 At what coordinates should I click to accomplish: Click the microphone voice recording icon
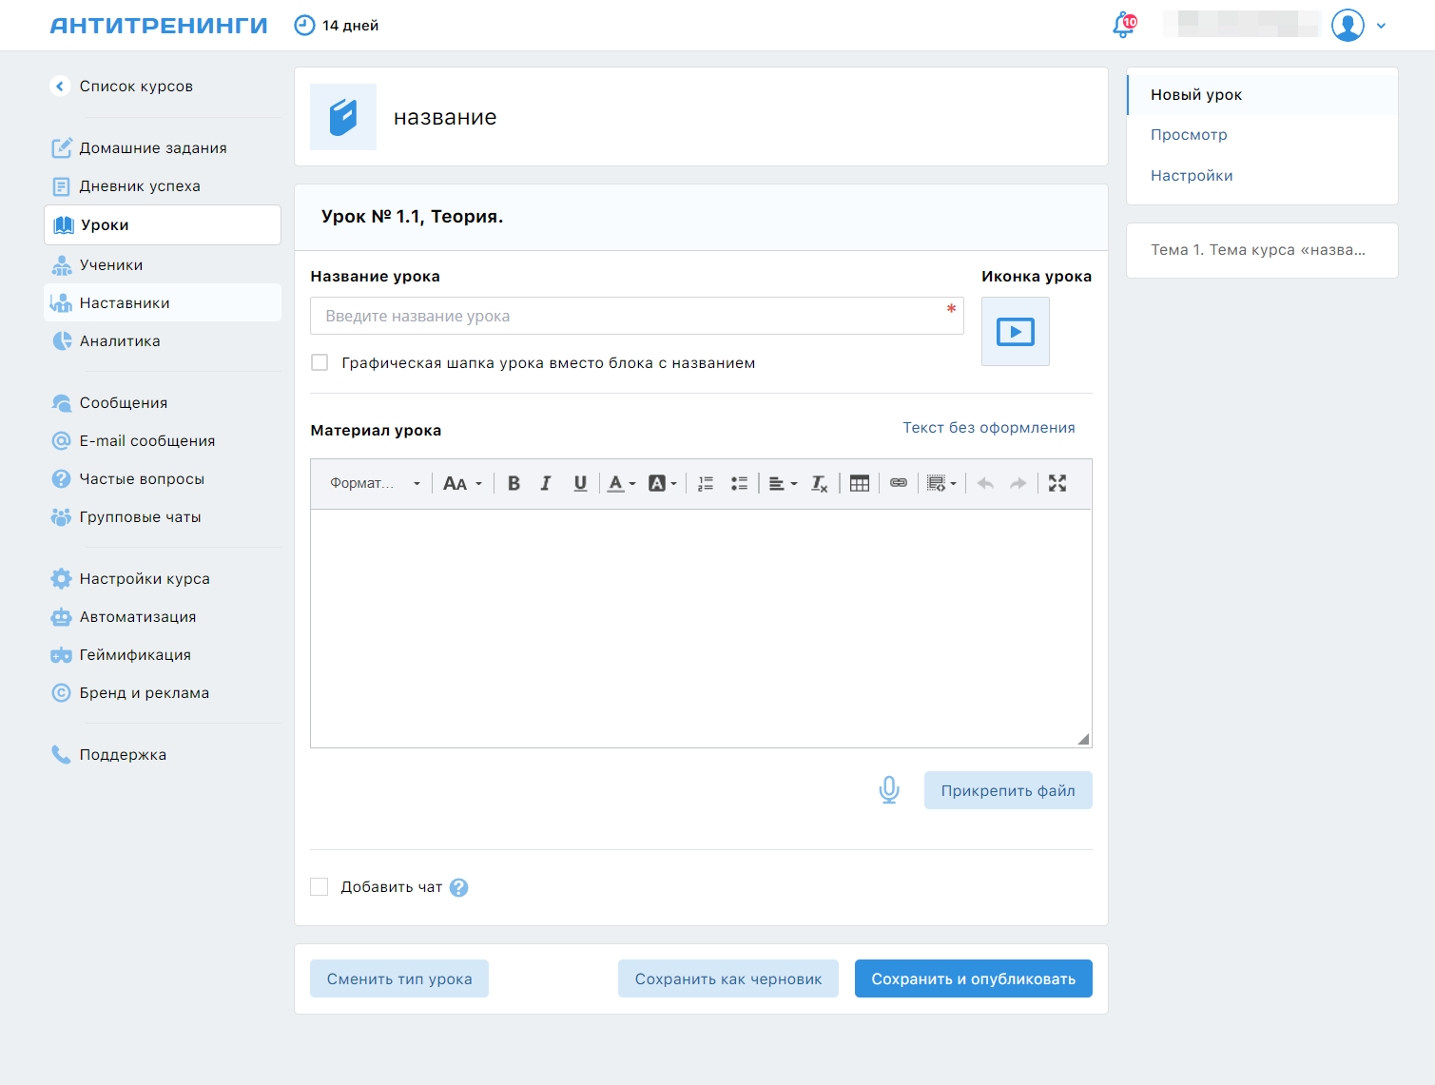(x=888, y=790)
